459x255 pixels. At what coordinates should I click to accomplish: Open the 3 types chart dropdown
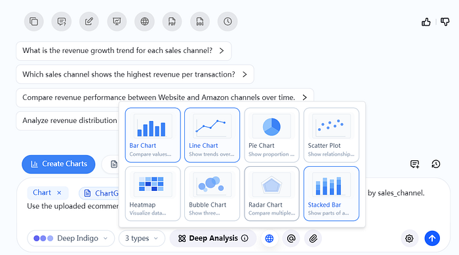click(x=142, y=239)
